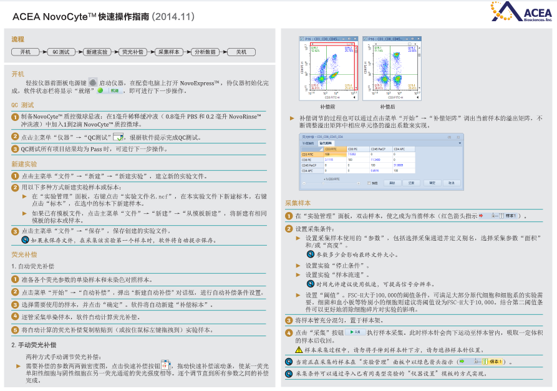Click the QC测试 menu icon with checkmark

pos(118,137)
